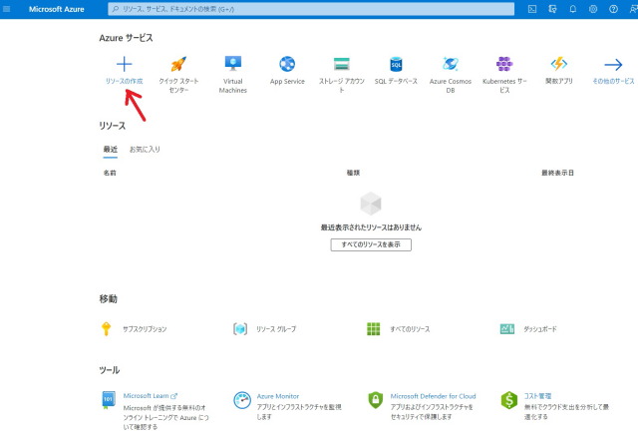
Task: Click the Microsoft Azure home title
Action: tap(56, 9)
